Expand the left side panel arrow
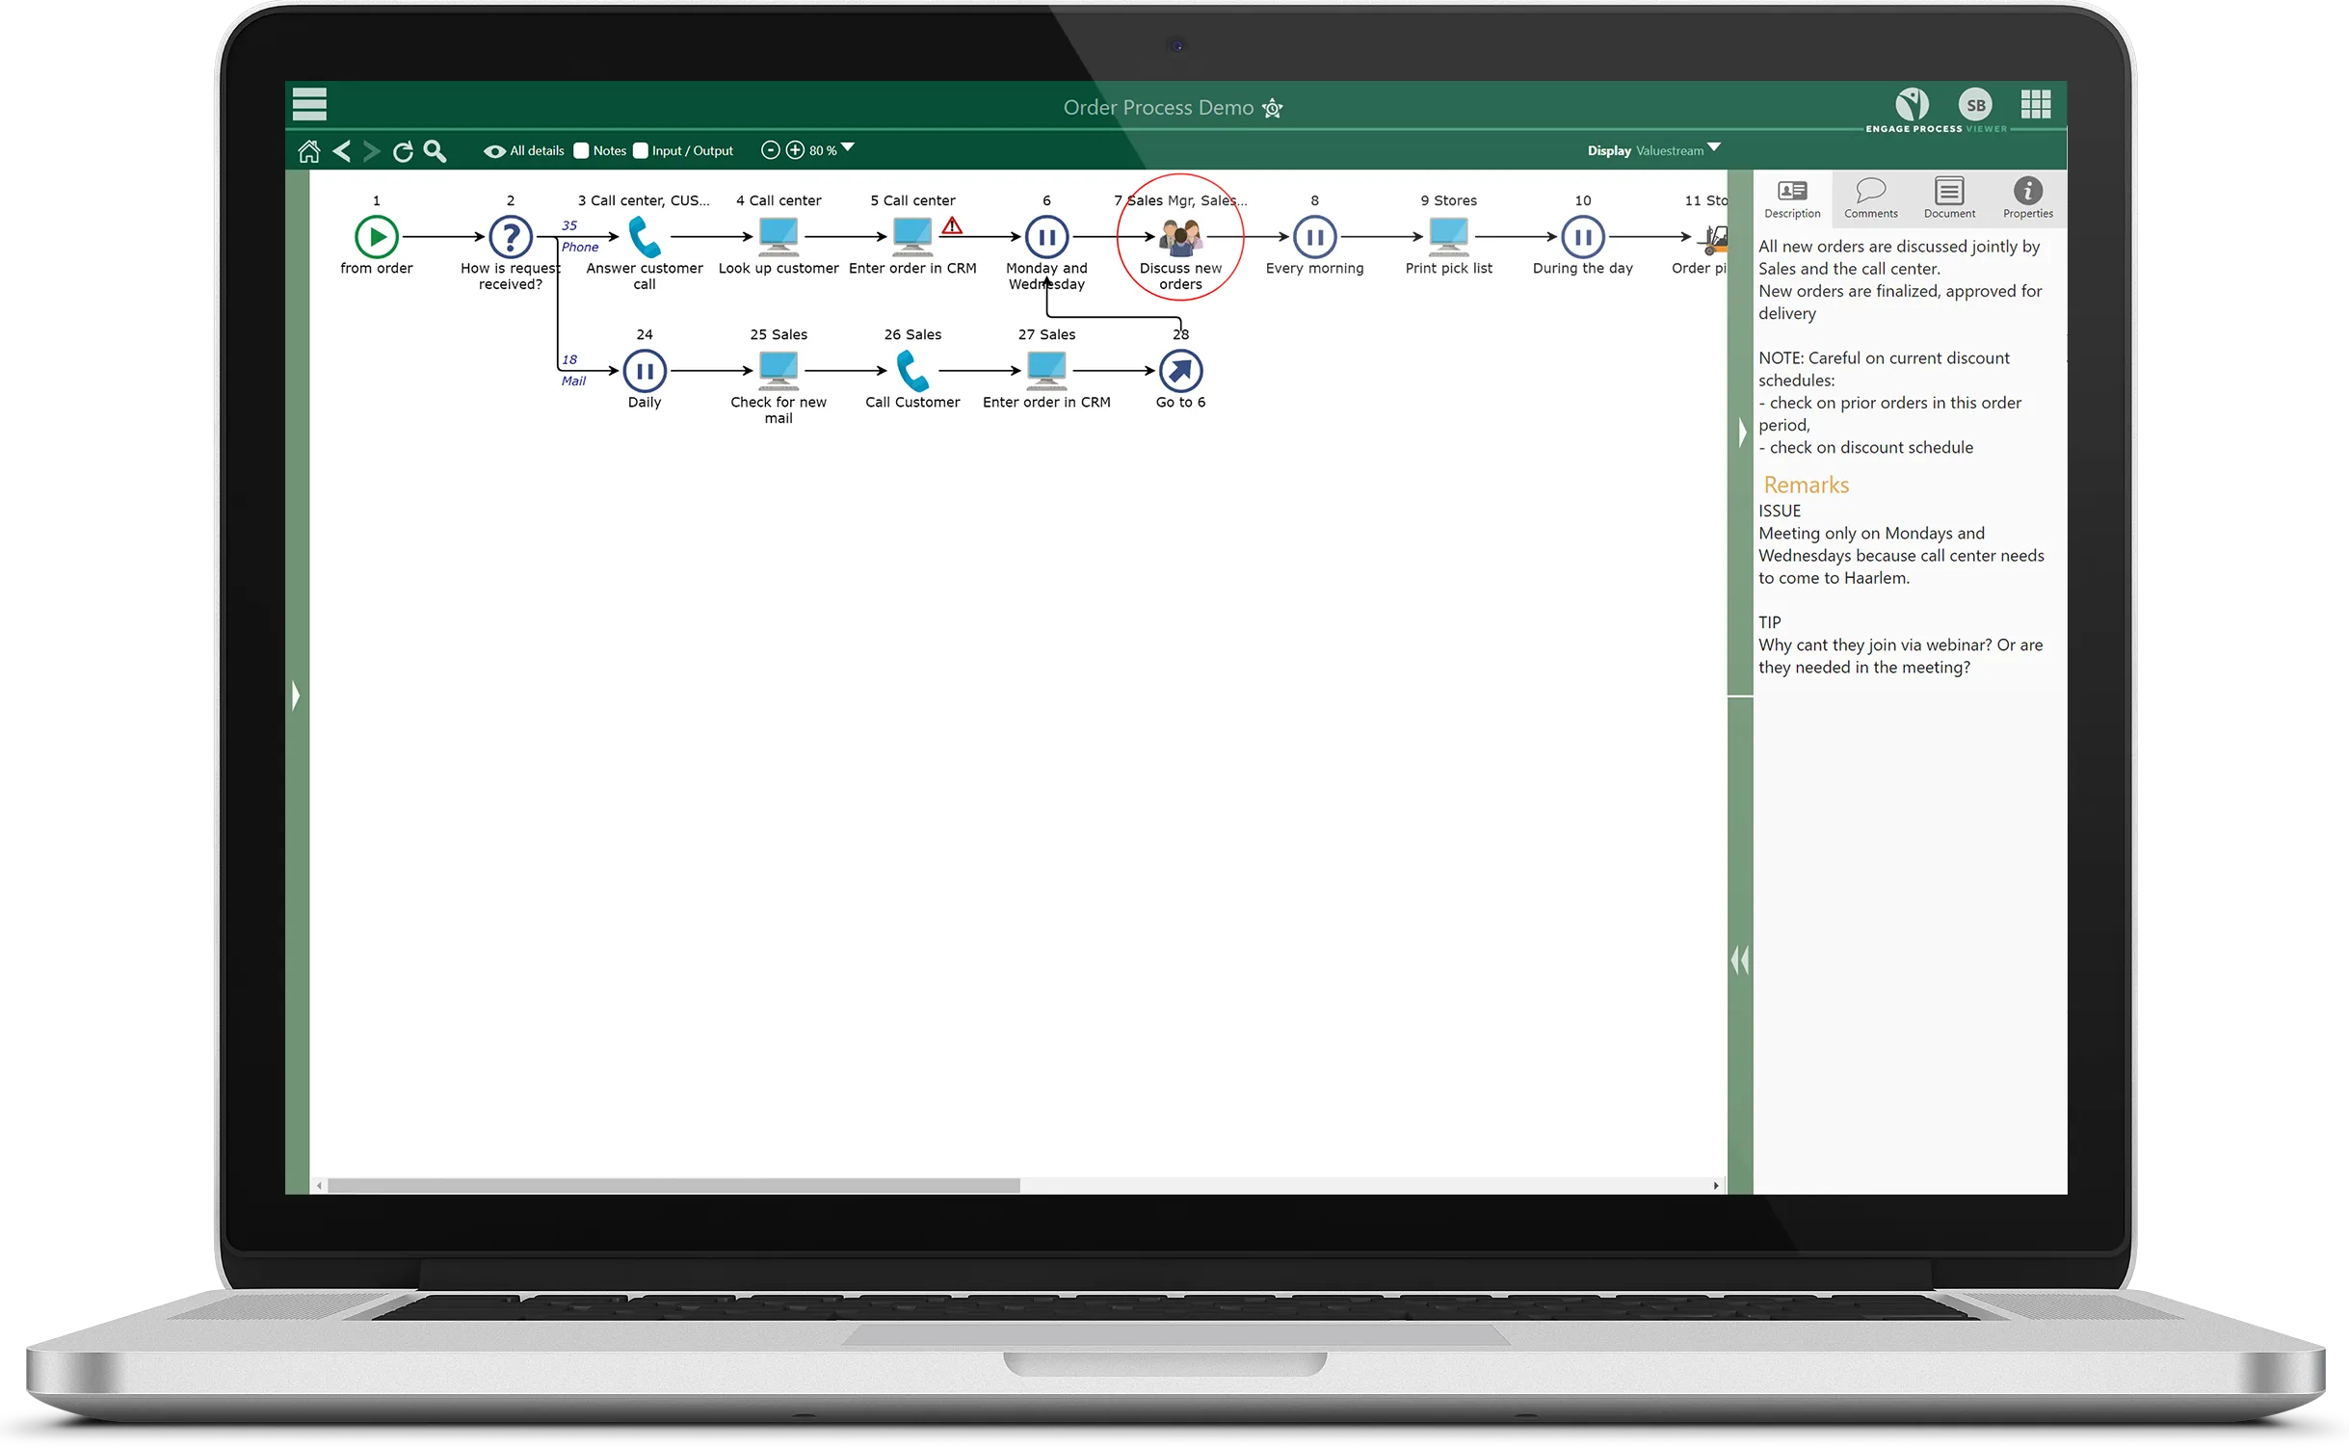 click(296, 695)
